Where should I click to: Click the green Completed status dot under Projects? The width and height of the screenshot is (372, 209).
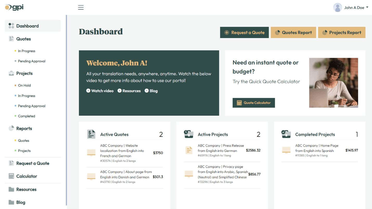(x=16, y=116)
